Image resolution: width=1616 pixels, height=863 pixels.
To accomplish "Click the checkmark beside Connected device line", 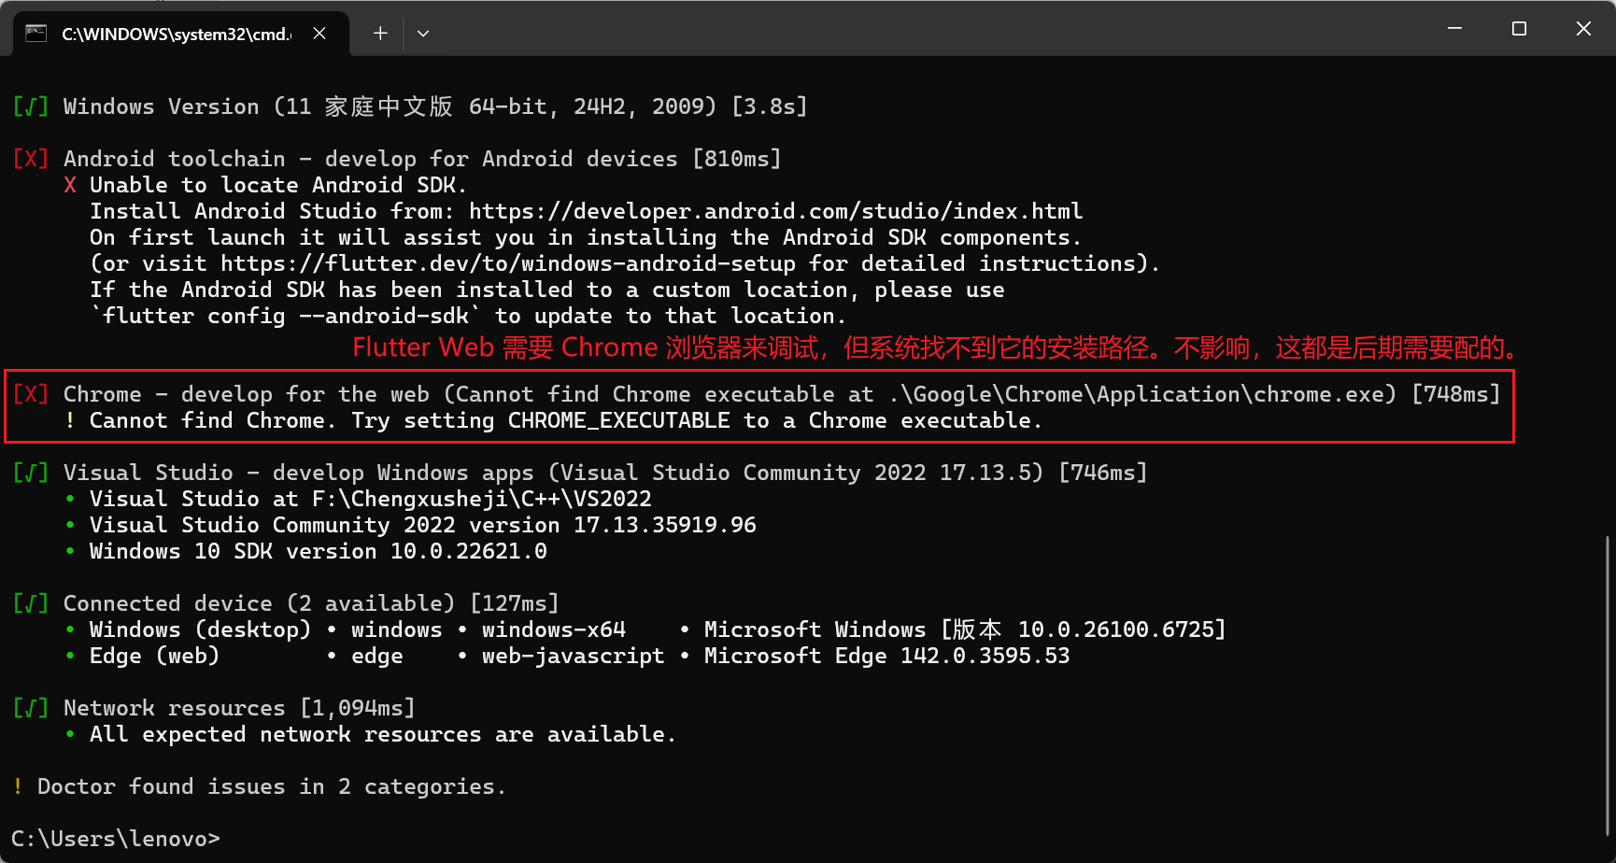I will [31, 602].
